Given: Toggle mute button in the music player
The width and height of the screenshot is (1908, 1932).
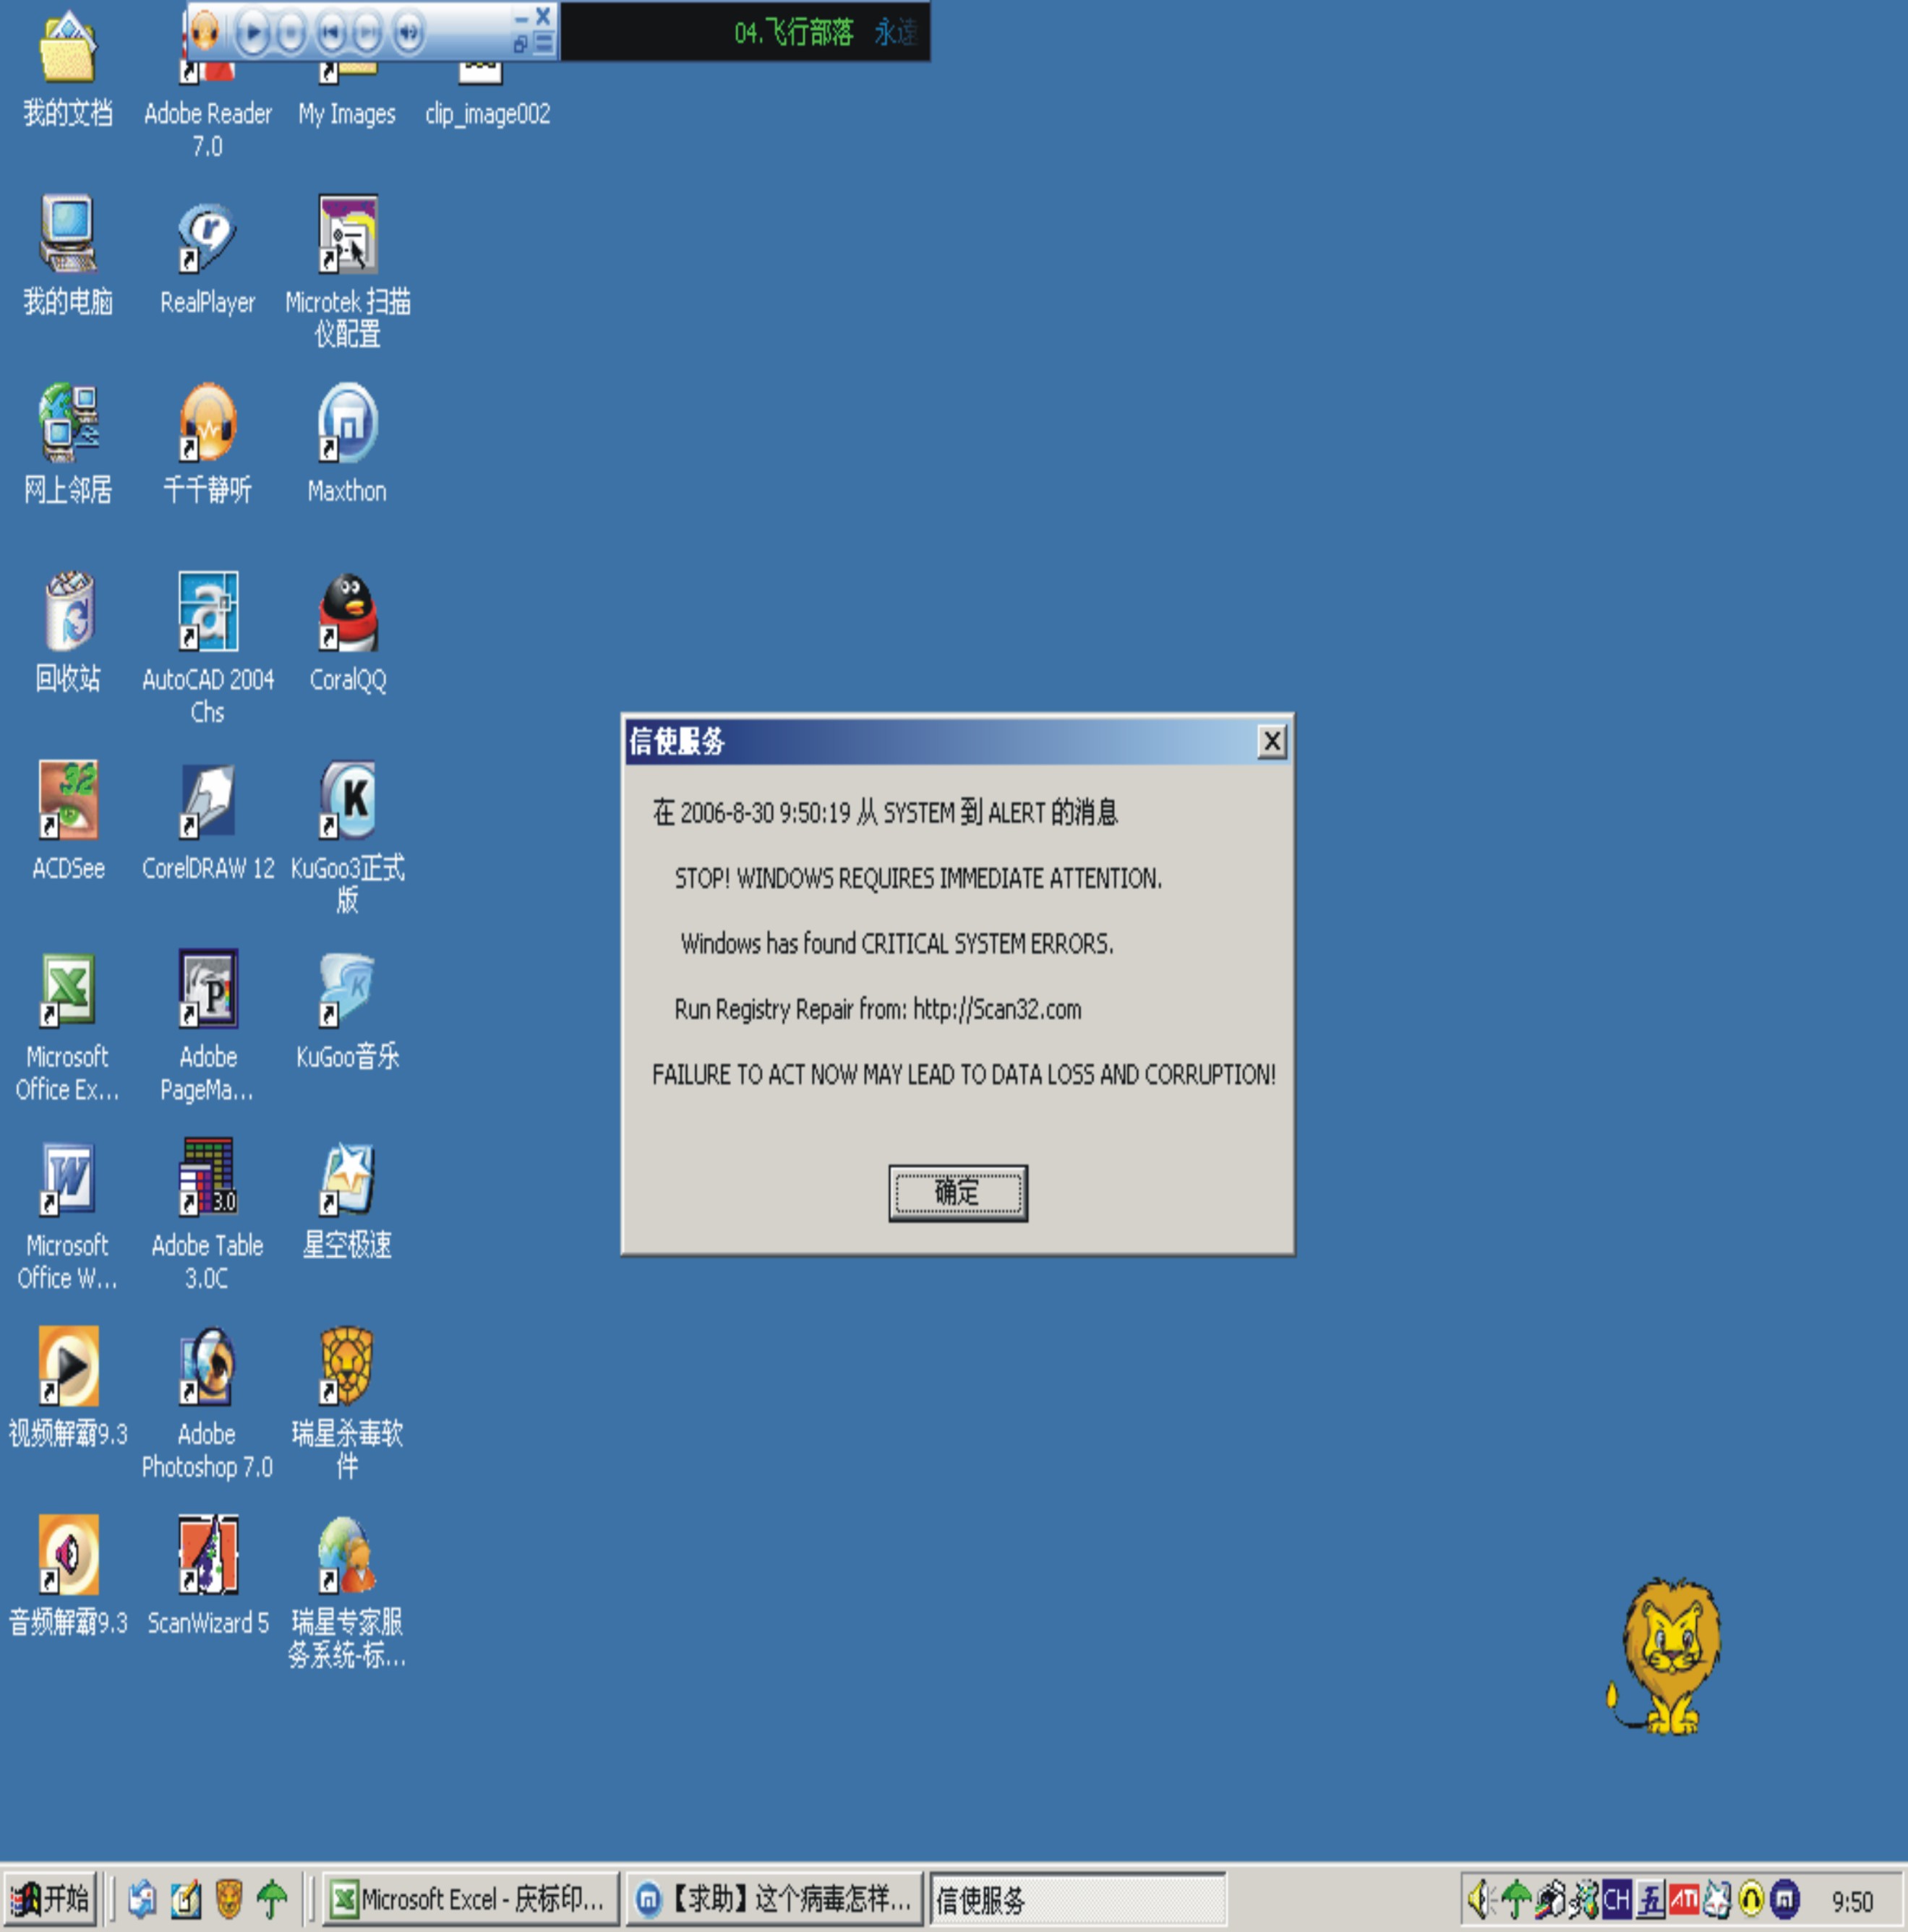Looking at the screenshot, I should tap(407, 33).
